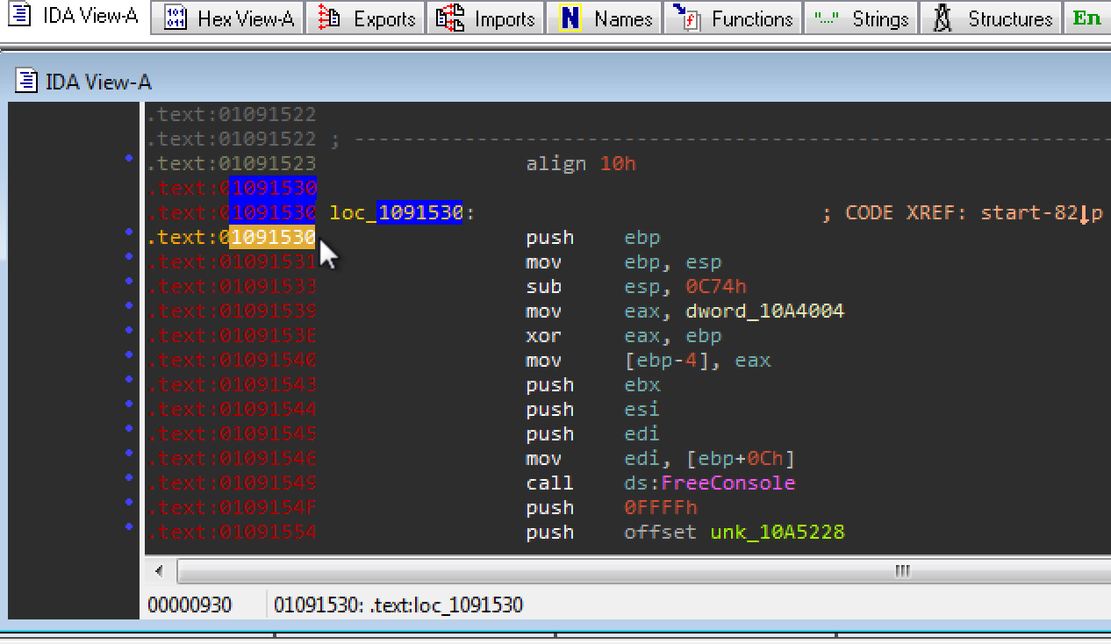The height and width of the screenshot is (644, 1111).
Task: Click the FreeConsole import reference
Action: 728,483
